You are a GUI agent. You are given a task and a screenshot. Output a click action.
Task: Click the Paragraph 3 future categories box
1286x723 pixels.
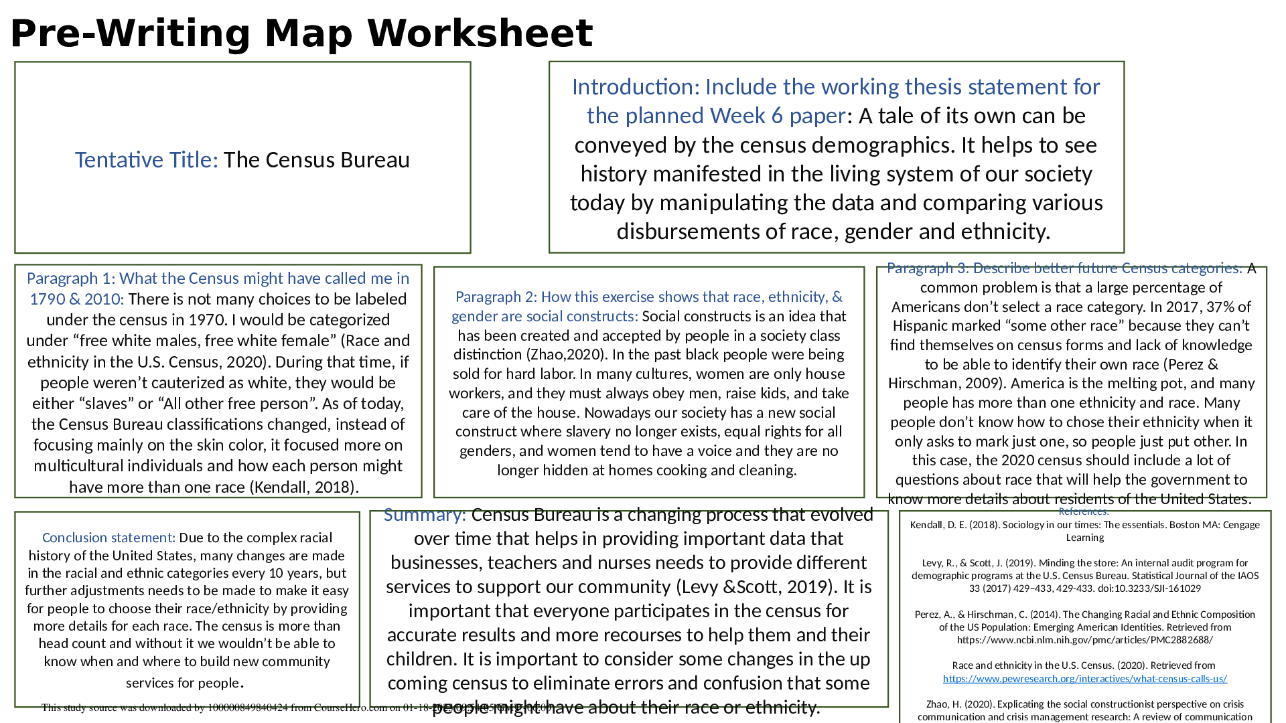click(x=1071, y=402)
